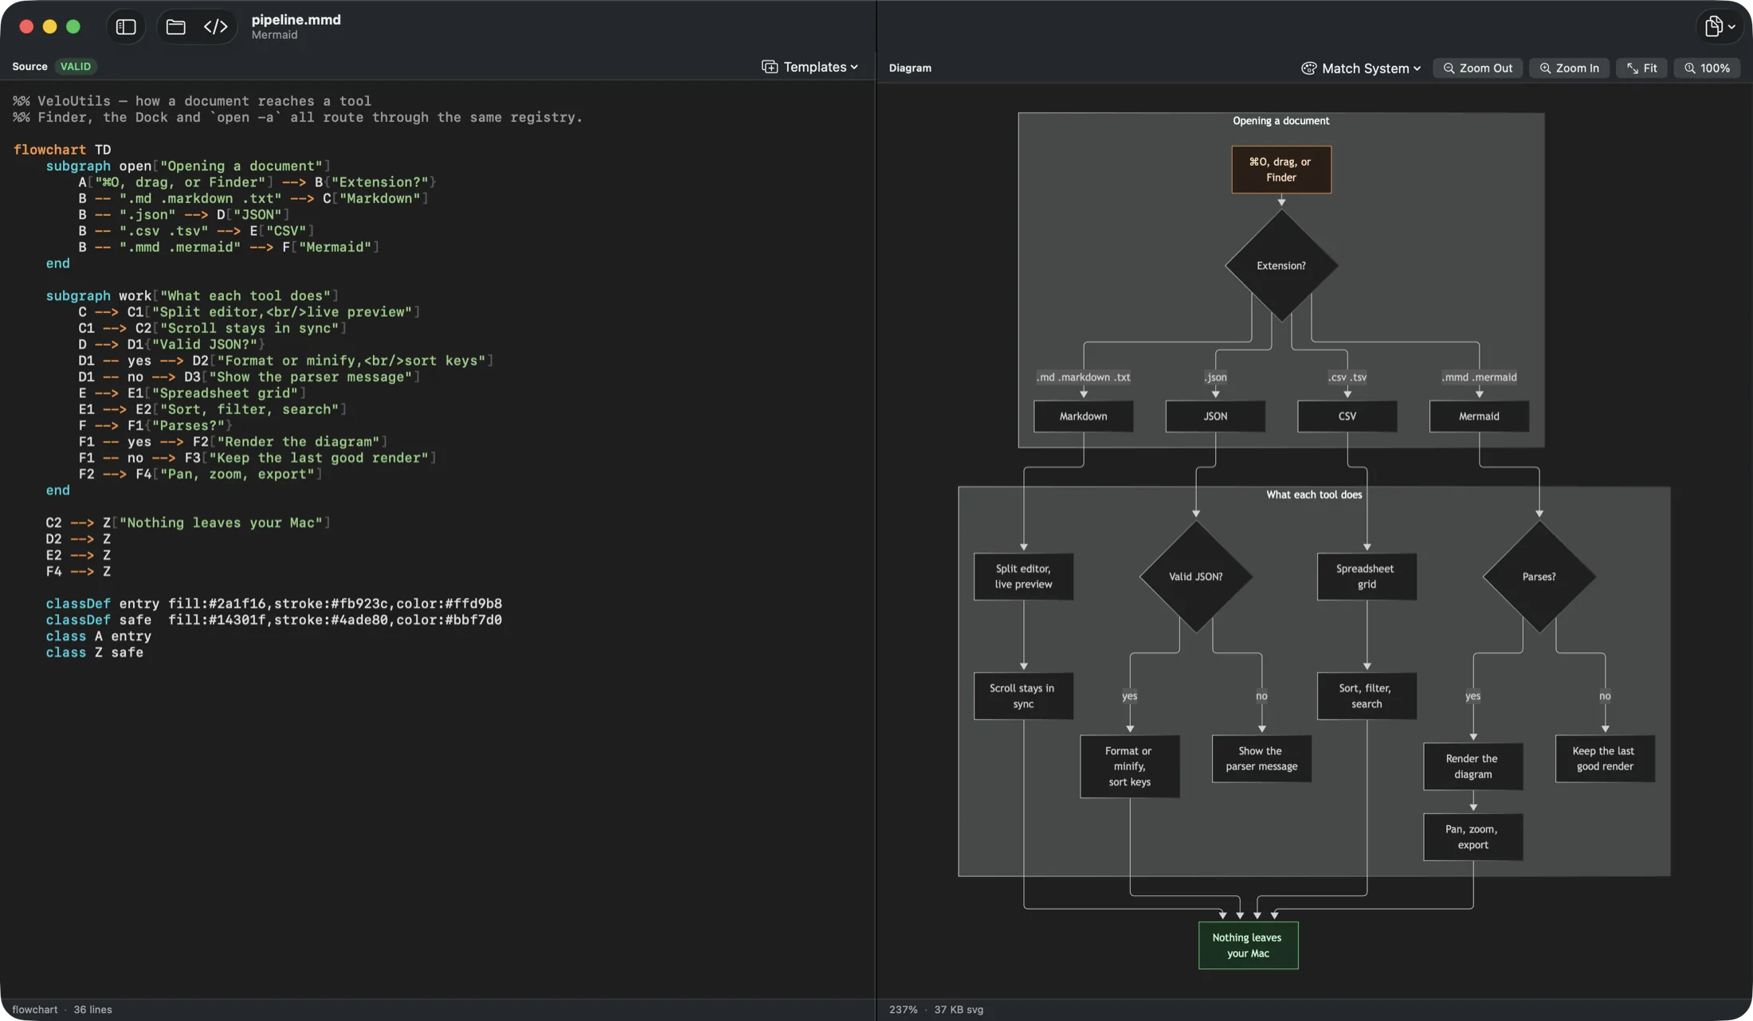Click the Sort, filter, search node
Viewport: 1753px width, 1021px height.
pos(1367,696)
